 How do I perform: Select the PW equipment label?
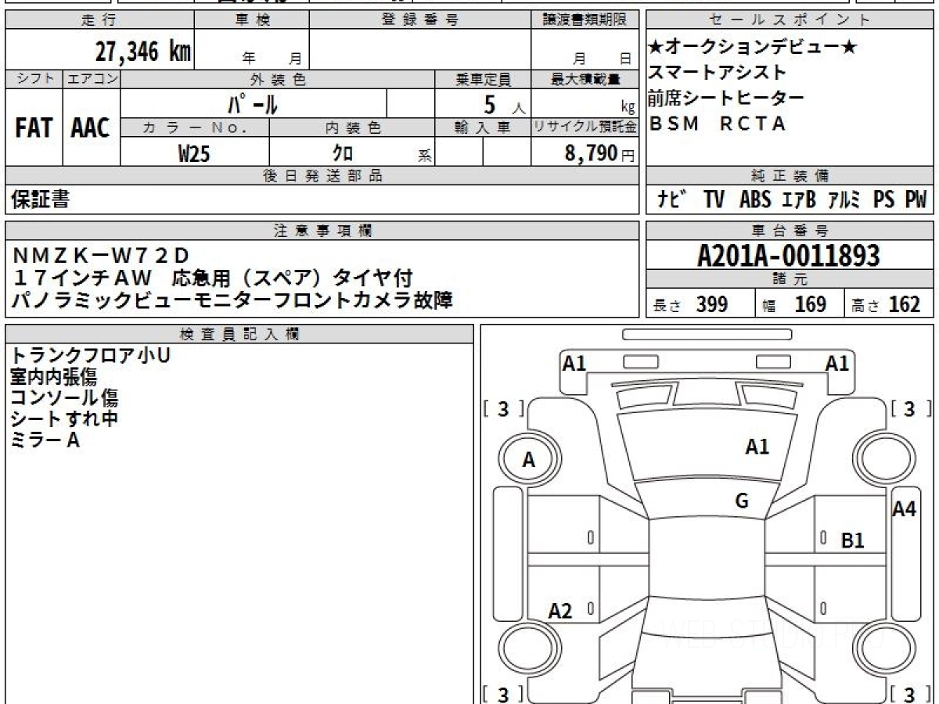(916, 199)
